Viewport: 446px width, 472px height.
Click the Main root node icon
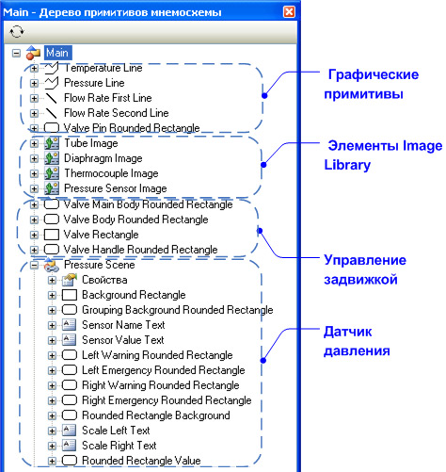point(33,53)
